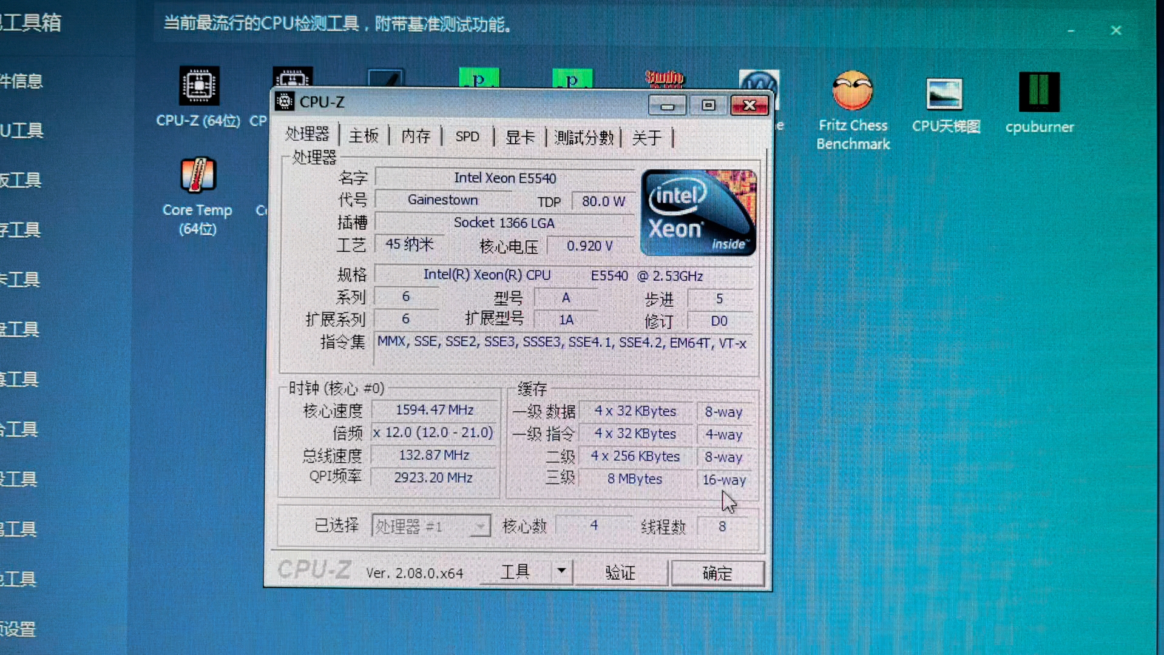Close the toolbox window with the X
The image size is (1164, 655).
[1115, 30]
